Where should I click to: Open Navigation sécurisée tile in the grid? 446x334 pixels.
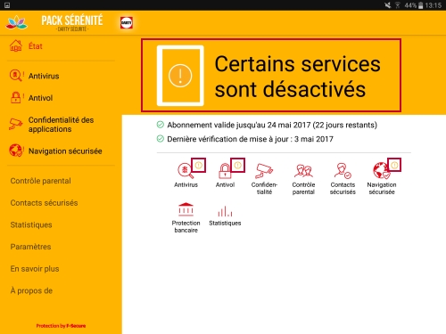pos(382,179)
